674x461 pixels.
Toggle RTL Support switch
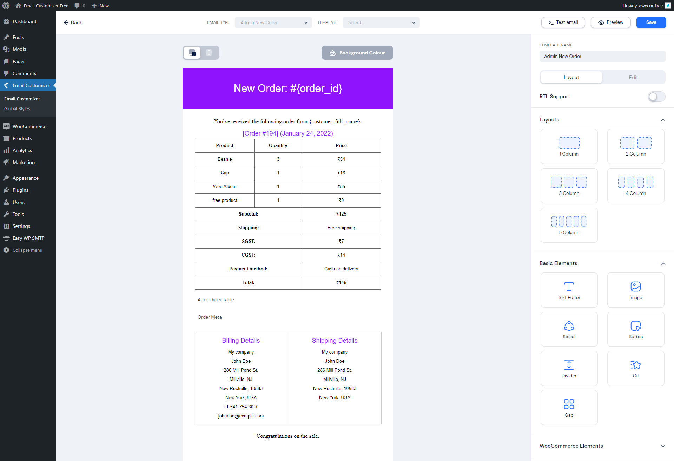(x=656, y=97)
